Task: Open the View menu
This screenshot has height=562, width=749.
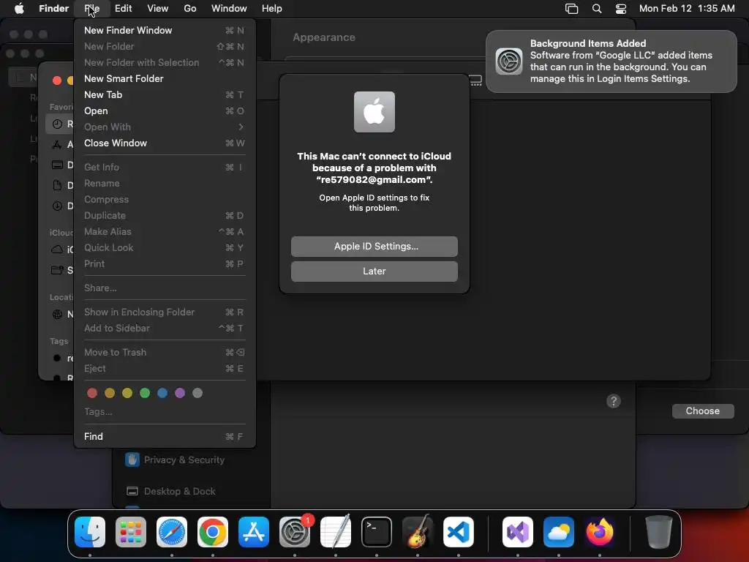Action: click(158, 9)
